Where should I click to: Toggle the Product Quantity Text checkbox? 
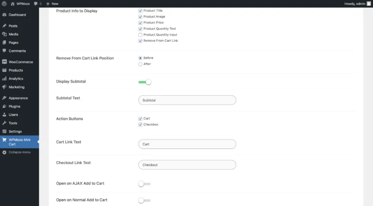[x=140, y=29]
